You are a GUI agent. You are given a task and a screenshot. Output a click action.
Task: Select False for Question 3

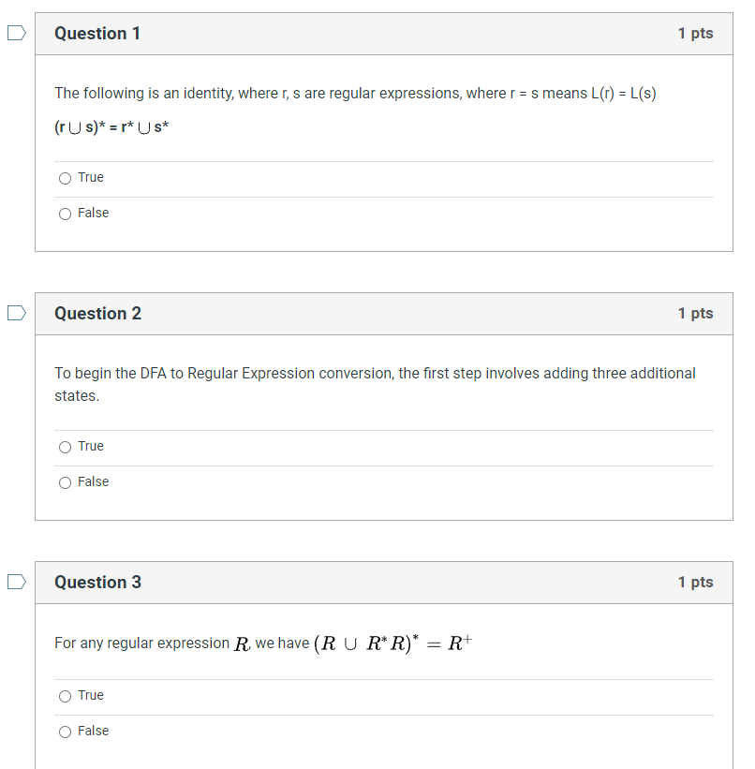click(x=65, y=731)
